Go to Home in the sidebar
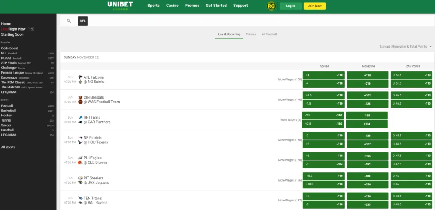This screenshot has height=210, width=435. click(x=6, y=24)
